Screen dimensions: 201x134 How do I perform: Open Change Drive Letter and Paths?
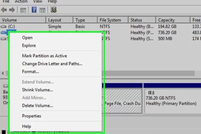52,64
